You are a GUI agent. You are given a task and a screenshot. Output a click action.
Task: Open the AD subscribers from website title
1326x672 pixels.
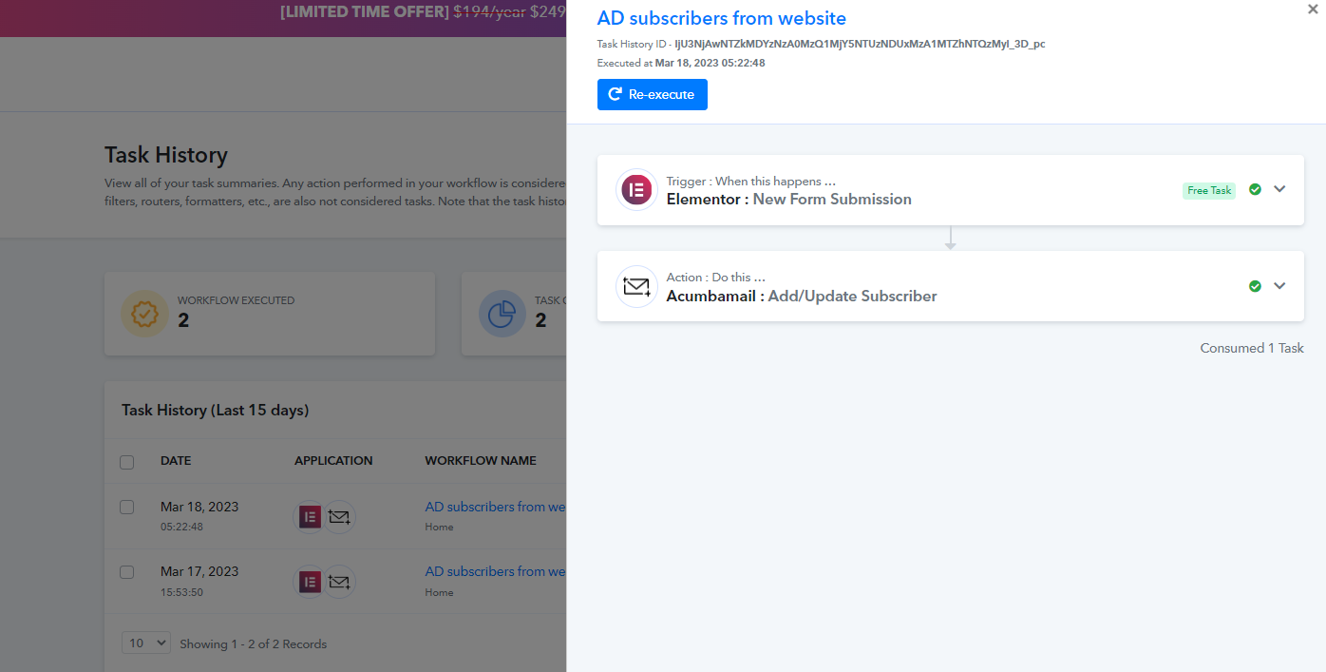[722, 18]
